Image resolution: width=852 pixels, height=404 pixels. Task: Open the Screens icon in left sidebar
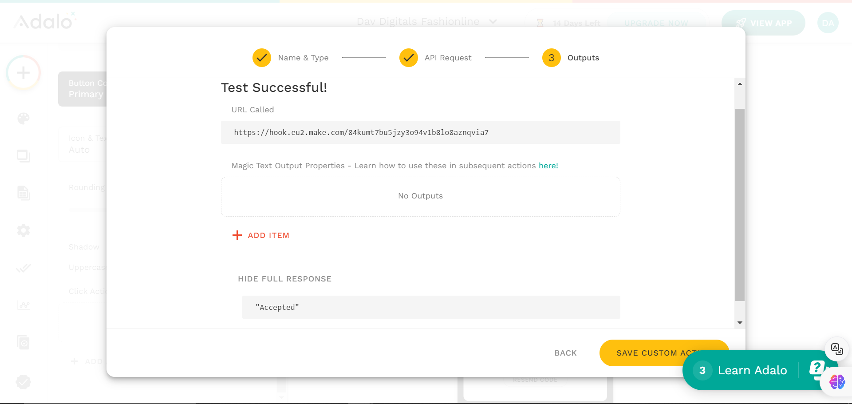pyautogui.click(x=24, y=156)
